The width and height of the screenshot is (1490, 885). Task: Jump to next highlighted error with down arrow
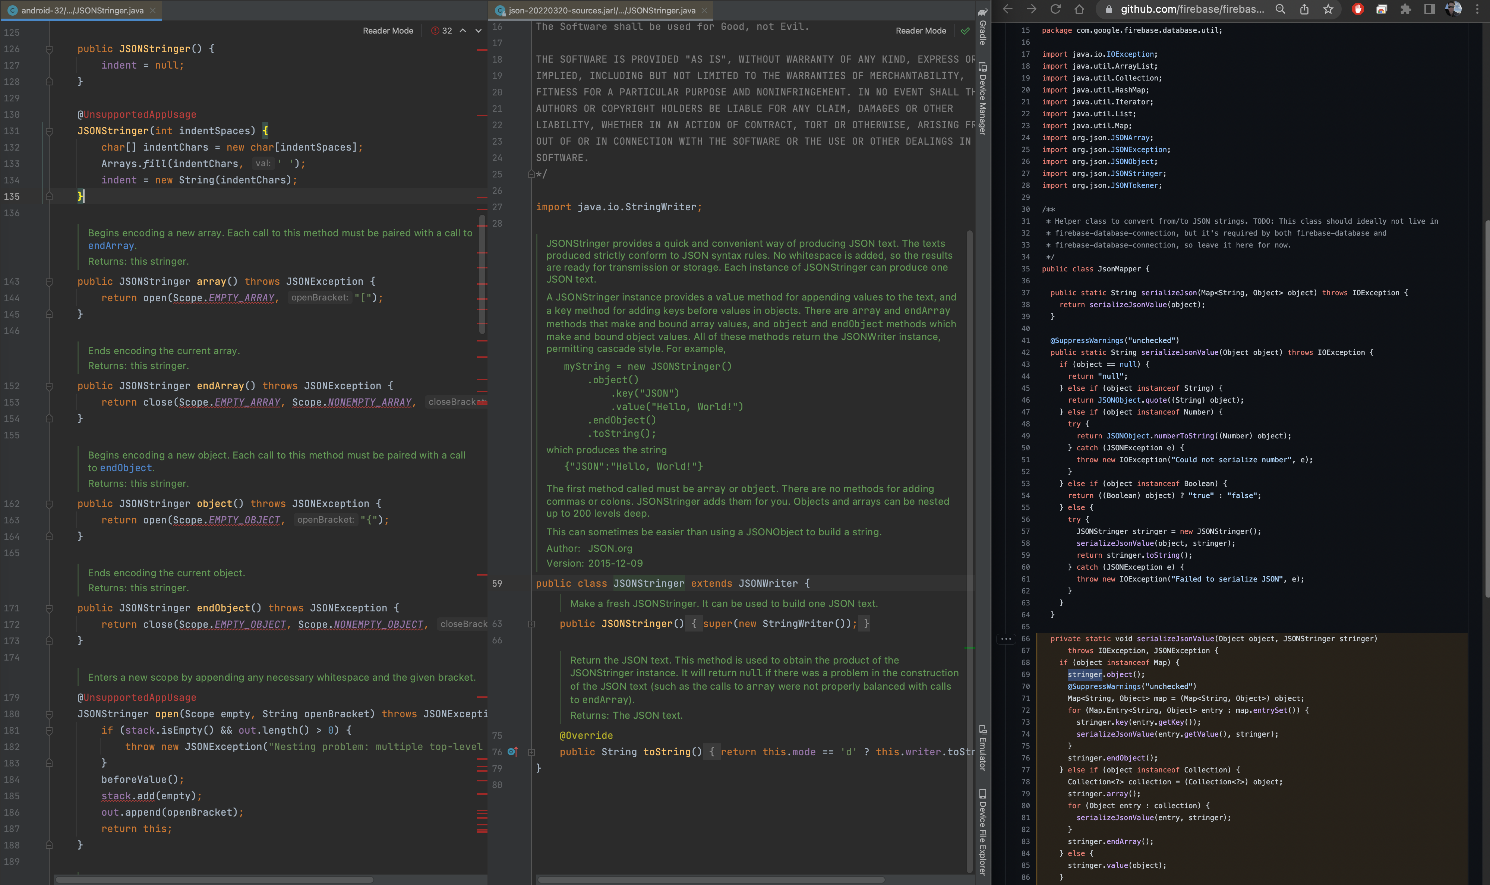tap(478, 31)
